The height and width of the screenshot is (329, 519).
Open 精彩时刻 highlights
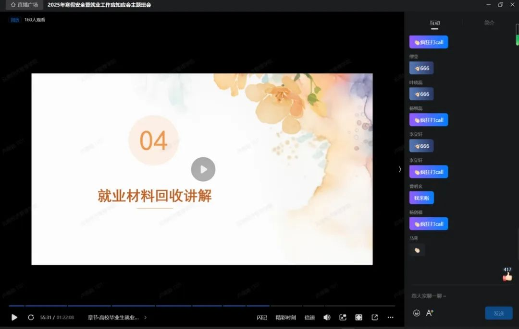(x=286, y=317)
